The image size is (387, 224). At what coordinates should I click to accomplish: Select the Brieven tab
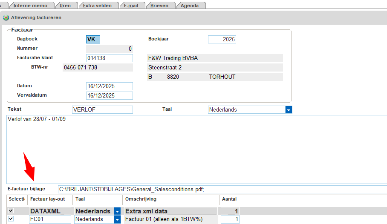159,6
